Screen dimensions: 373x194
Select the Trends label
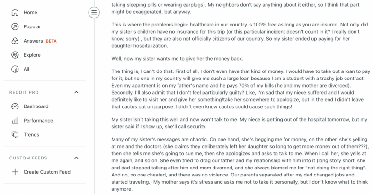(31, 134)
